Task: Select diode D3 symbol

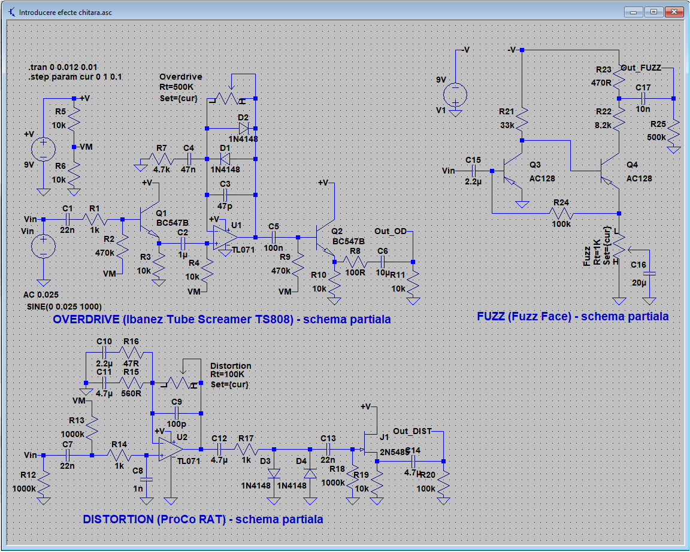Action: click(x=274, y=473)
